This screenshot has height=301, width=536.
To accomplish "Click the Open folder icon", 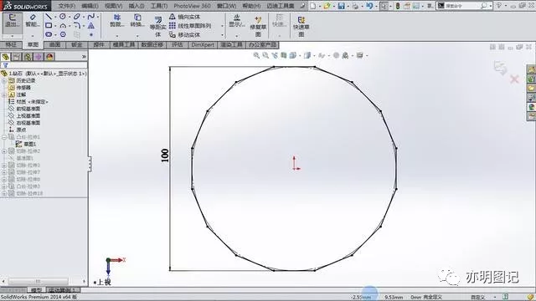I will pos(327,6).
